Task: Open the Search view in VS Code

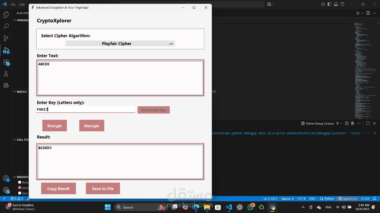Action: [6, 26]
